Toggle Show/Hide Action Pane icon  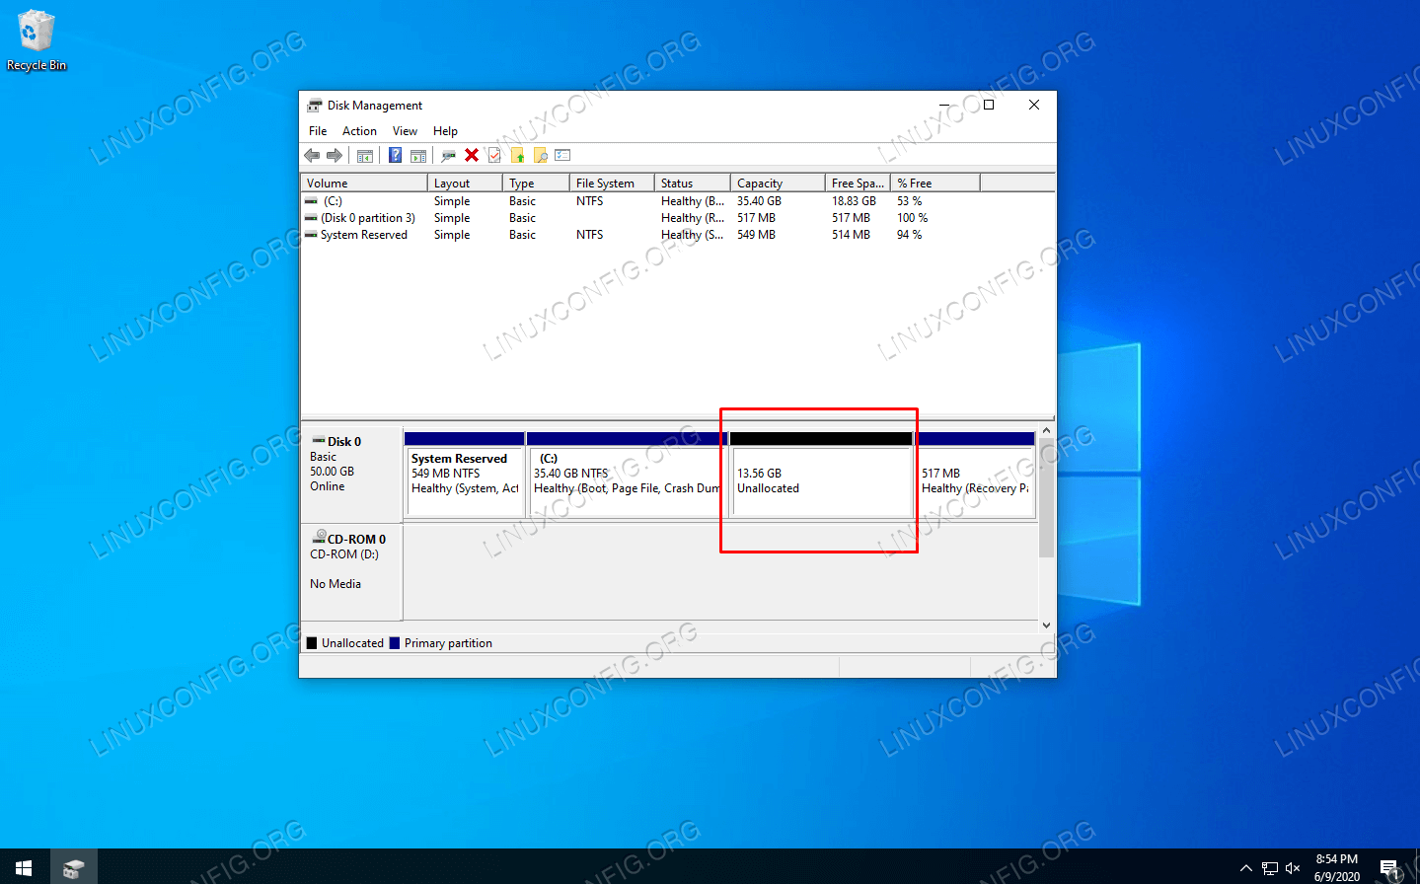(418, 155)
